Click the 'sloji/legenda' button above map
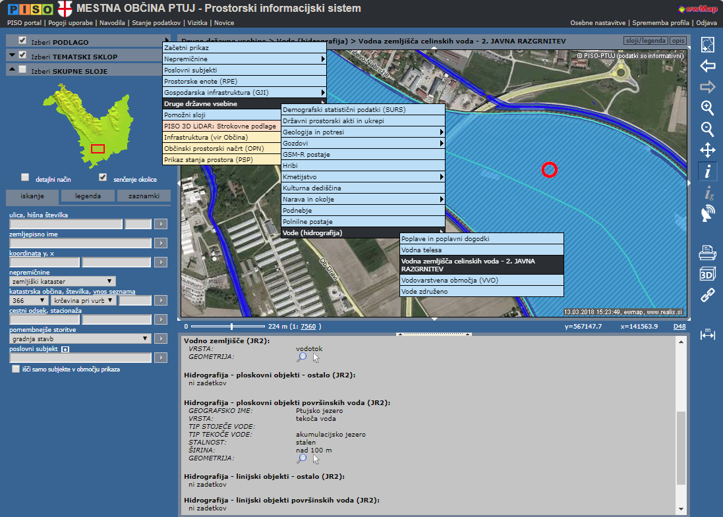 [x=645, y=41]
